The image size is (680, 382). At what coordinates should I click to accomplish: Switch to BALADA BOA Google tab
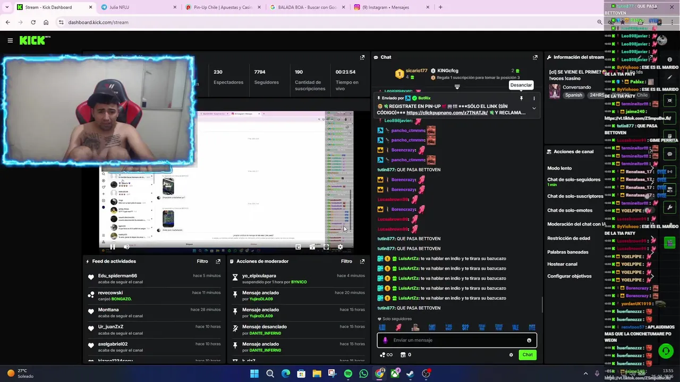[307, 7]
